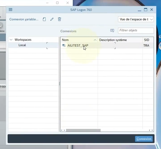Open the Vue de l'espace de t dropdown
Screen dimensions: 161x149
[x=136, y=19]
